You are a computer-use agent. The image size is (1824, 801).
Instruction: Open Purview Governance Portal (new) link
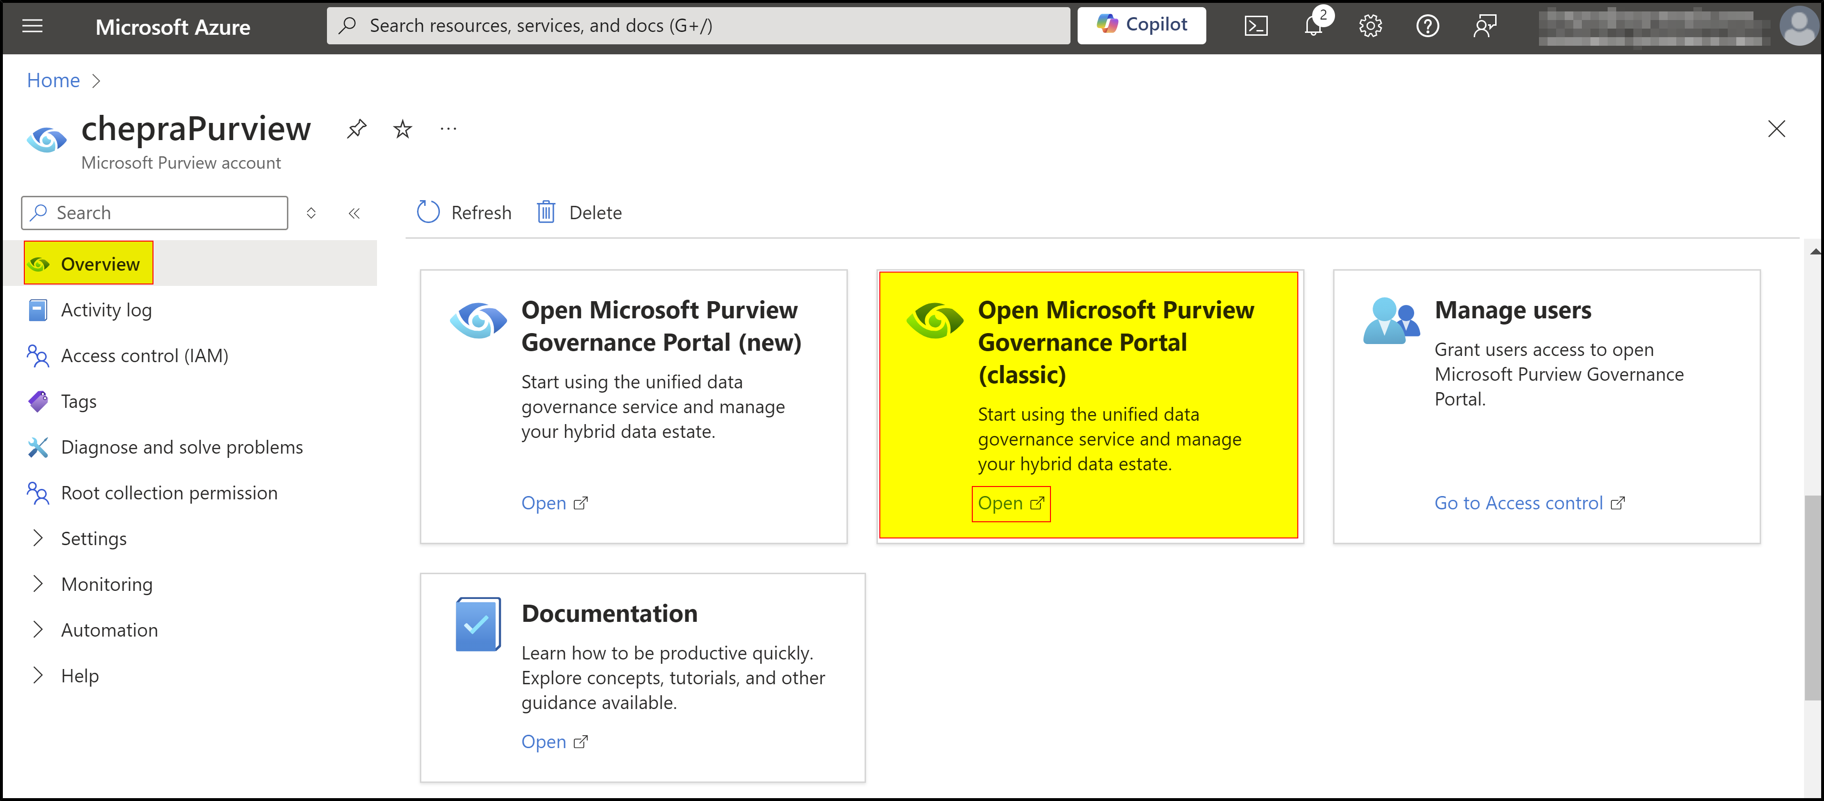pos(554,503)
